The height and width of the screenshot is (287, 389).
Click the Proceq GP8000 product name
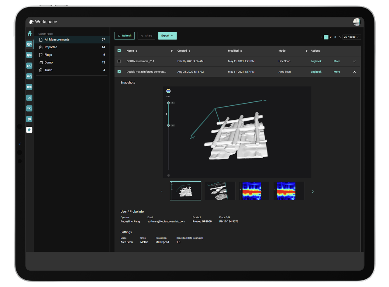[x=202, y=221]
